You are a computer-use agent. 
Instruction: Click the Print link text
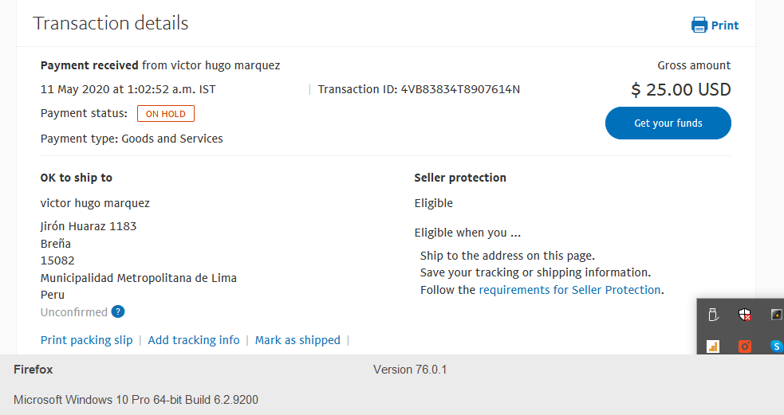pos(725,25)
